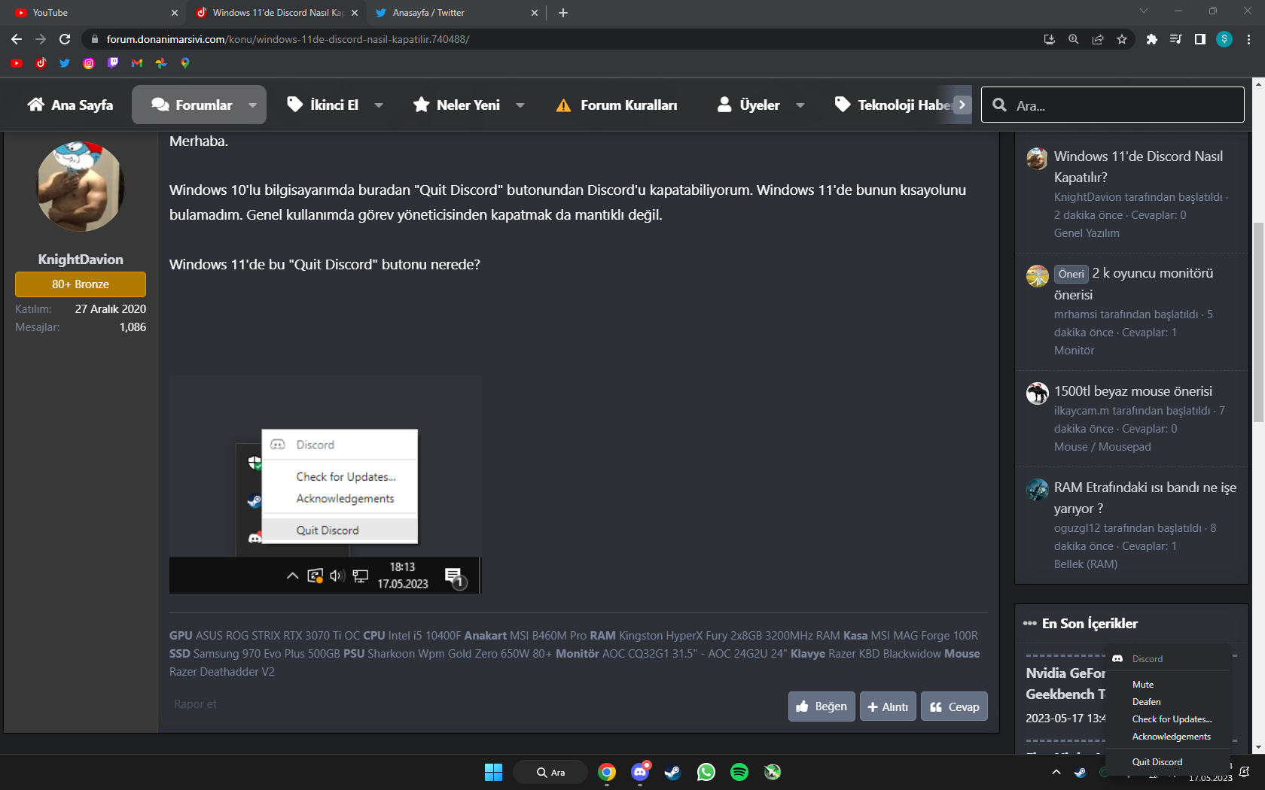Open the Chrome extensions puzzle icon

(1152, 39)
